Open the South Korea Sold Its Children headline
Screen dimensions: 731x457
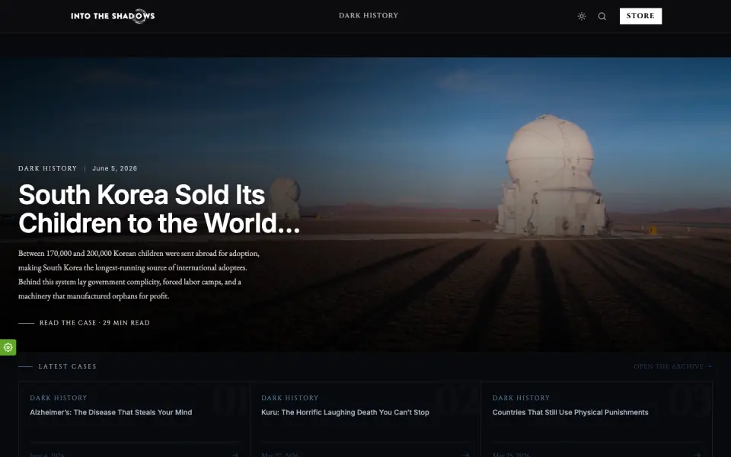[x=159, y=209]
